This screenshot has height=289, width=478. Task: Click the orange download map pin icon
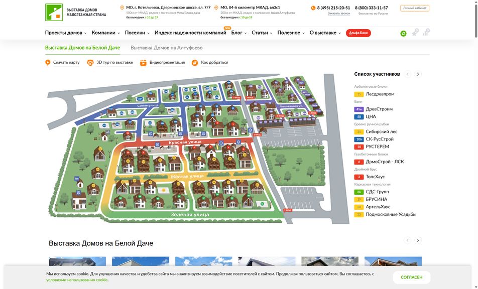click(48, 63)
